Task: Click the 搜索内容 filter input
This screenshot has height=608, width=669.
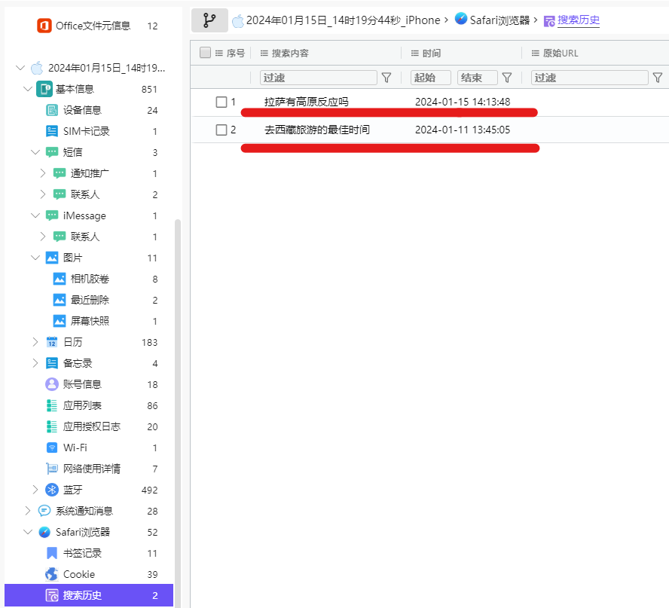Action: point(318,78)
